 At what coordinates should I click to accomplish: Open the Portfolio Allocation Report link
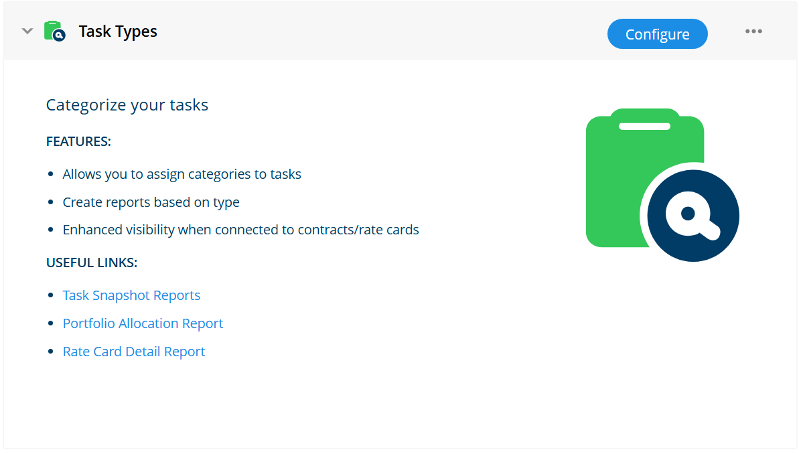click(143, 323)
